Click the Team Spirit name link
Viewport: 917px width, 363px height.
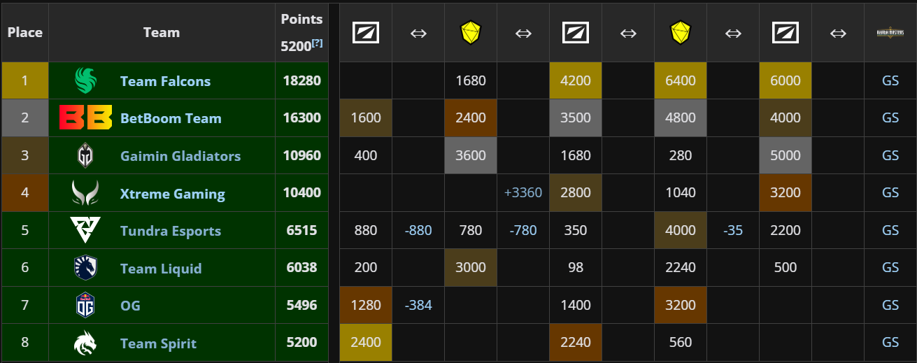coord(158,343)
